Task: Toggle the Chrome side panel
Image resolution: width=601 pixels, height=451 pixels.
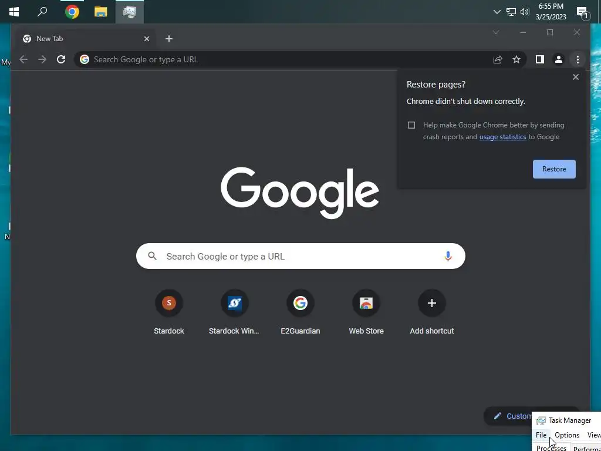Action: [540, 59]
